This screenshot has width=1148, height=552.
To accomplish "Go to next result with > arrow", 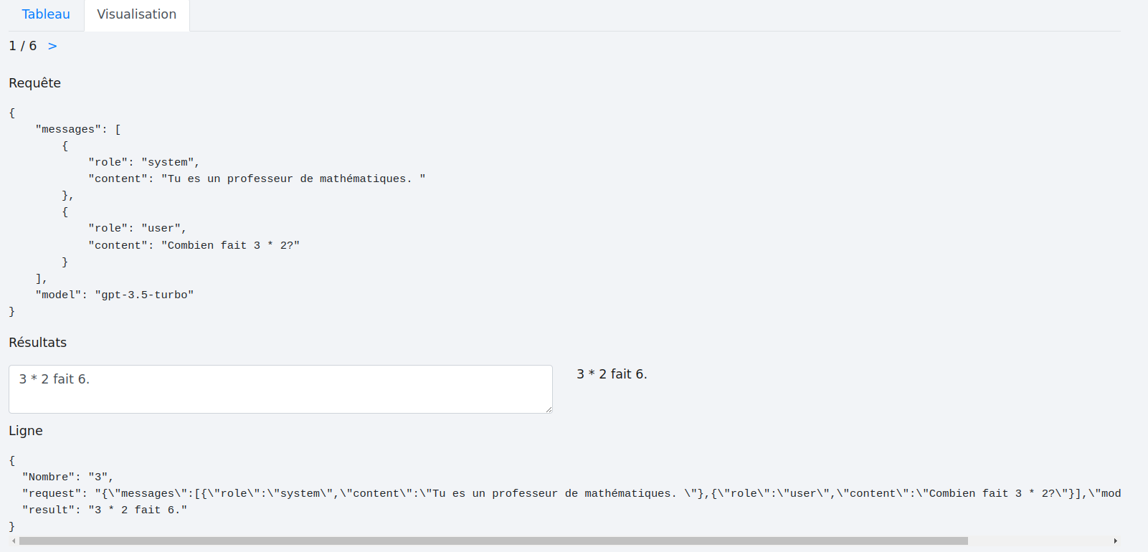I will [x=52, y=46].
